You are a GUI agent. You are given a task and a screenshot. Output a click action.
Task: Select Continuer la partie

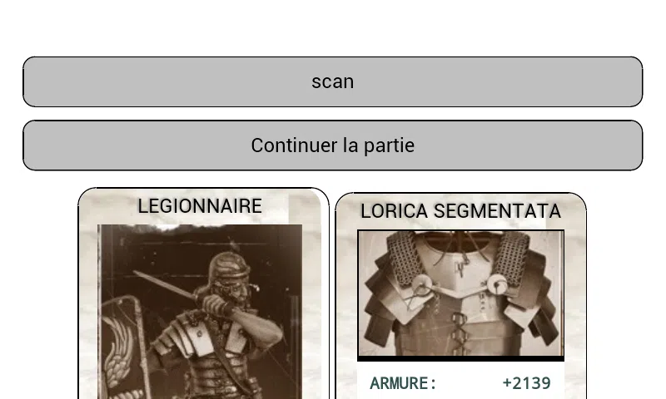click(x=332, y=145)
